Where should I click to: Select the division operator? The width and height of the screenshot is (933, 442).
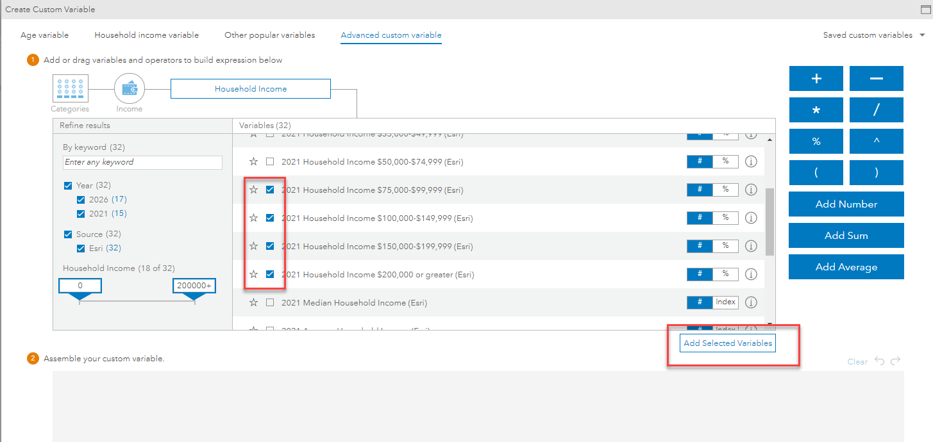[x=876, y=110]
